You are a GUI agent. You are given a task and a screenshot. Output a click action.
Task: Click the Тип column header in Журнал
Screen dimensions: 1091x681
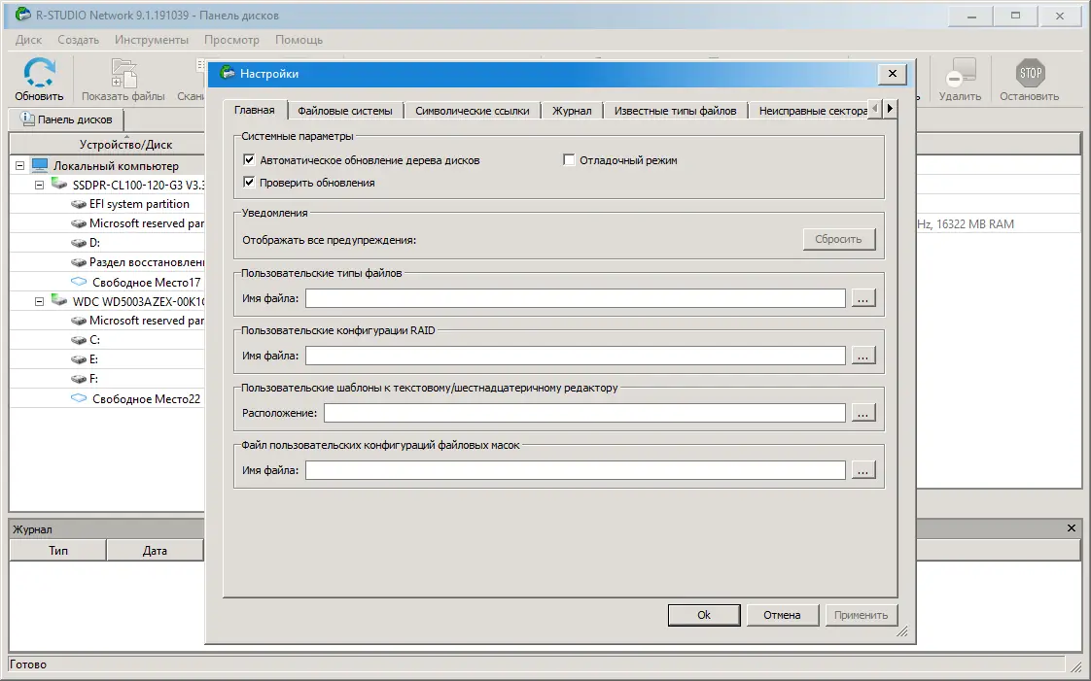pyautogui.click(x=57, y=551)
